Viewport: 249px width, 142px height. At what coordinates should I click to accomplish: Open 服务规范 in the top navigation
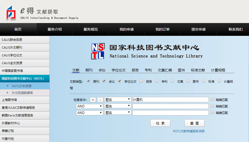91,29
